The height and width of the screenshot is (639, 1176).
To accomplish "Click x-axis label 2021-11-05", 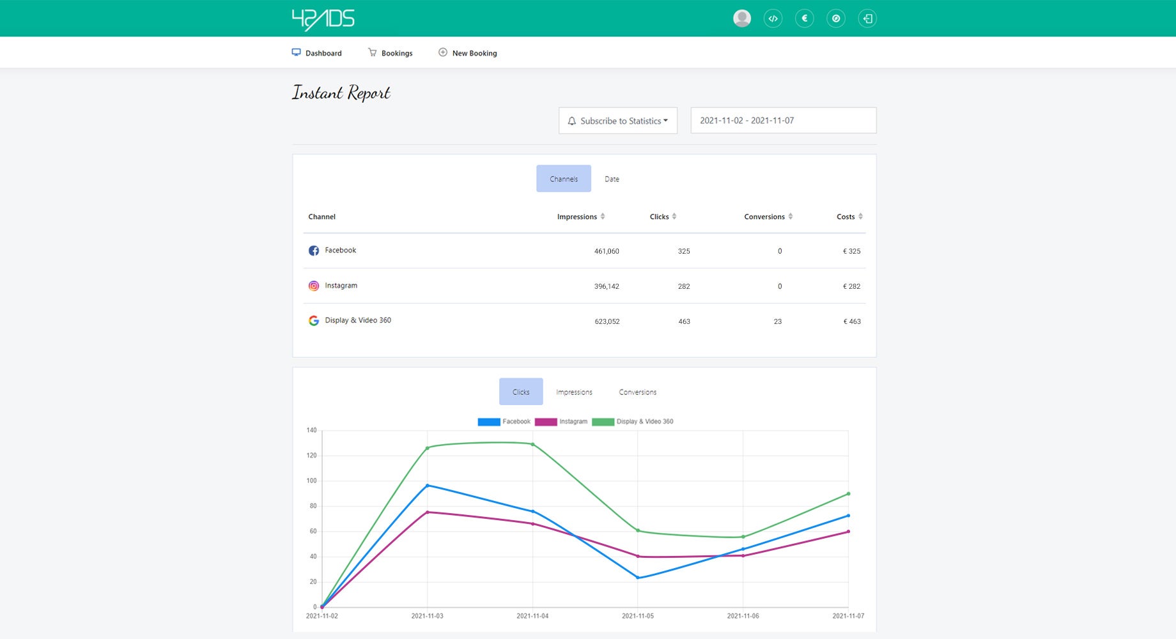I will point(638,616).
